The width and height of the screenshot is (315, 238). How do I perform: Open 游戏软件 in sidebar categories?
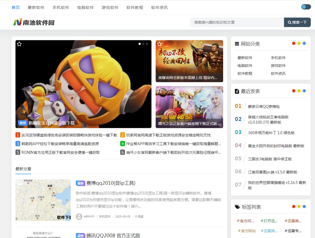pos(278,66)
